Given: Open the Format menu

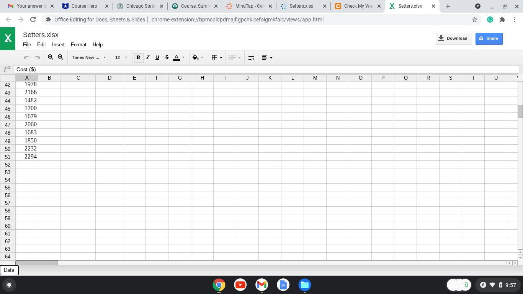Looking at the screenshot, I should tap(78, 44).
